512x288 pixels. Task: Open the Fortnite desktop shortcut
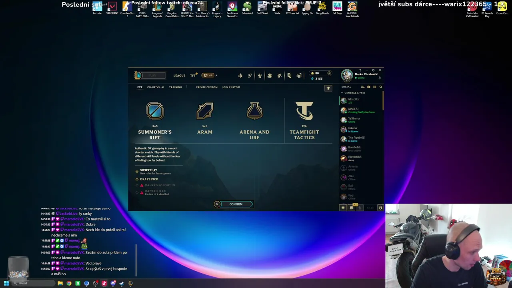pos(97,8)
